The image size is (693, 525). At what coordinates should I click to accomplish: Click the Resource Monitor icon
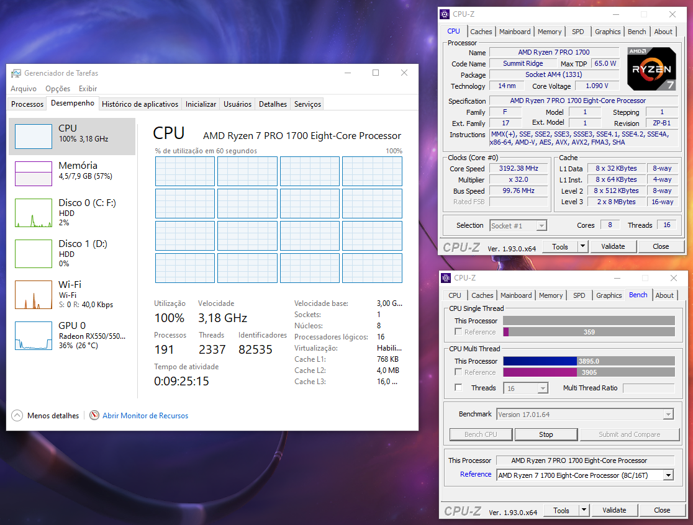coord(94,416)
